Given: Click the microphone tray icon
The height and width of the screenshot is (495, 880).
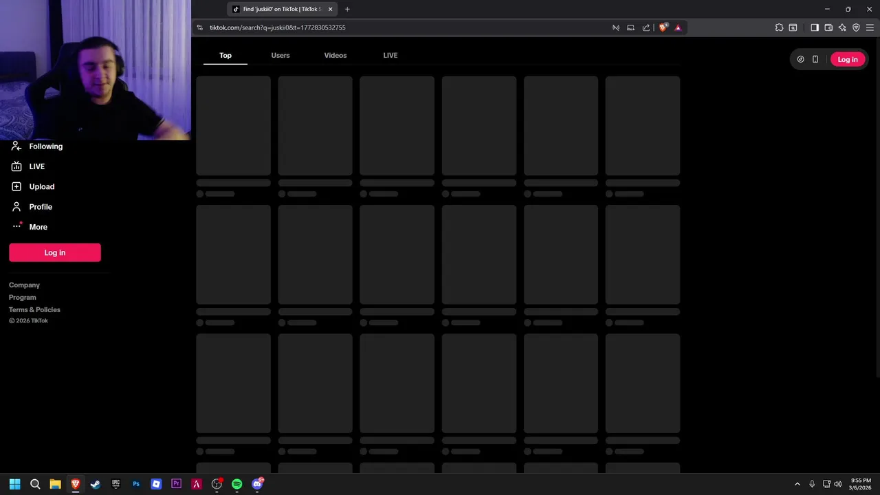Looking at the screenshot, I should (x=812, y=484).
